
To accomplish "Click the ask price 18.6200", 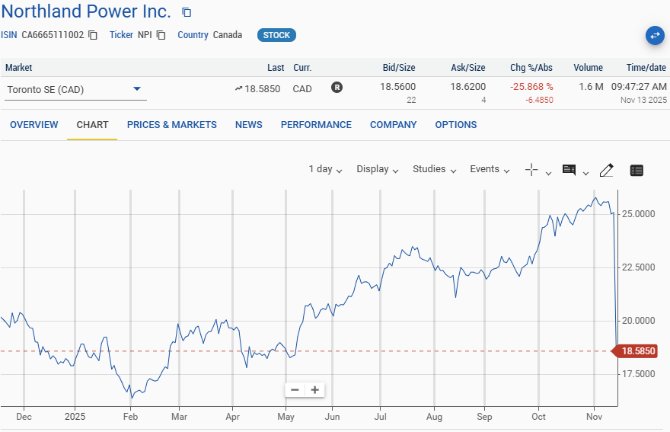I will [x=468, y=87].
